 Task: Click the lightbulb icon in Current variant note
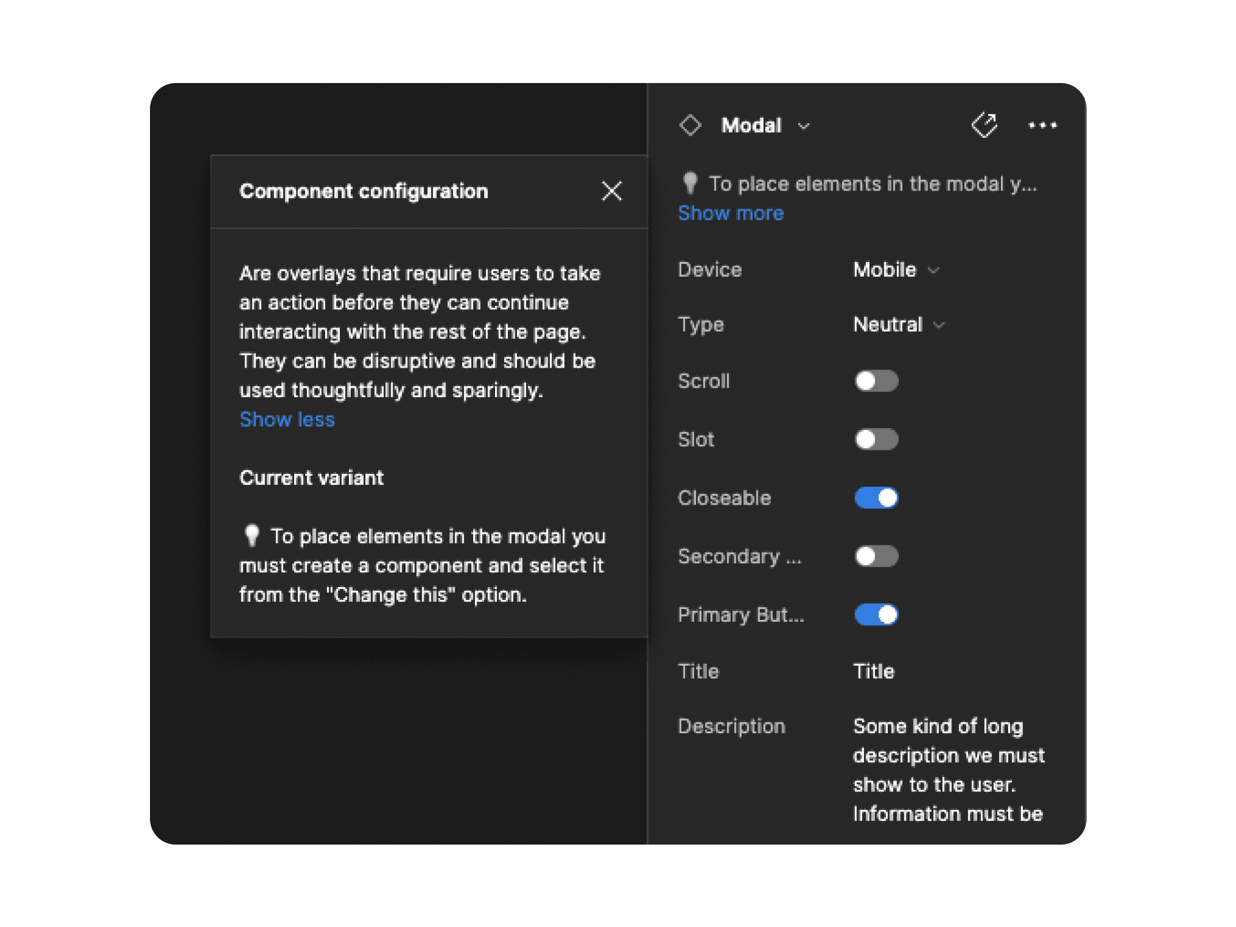252,535
